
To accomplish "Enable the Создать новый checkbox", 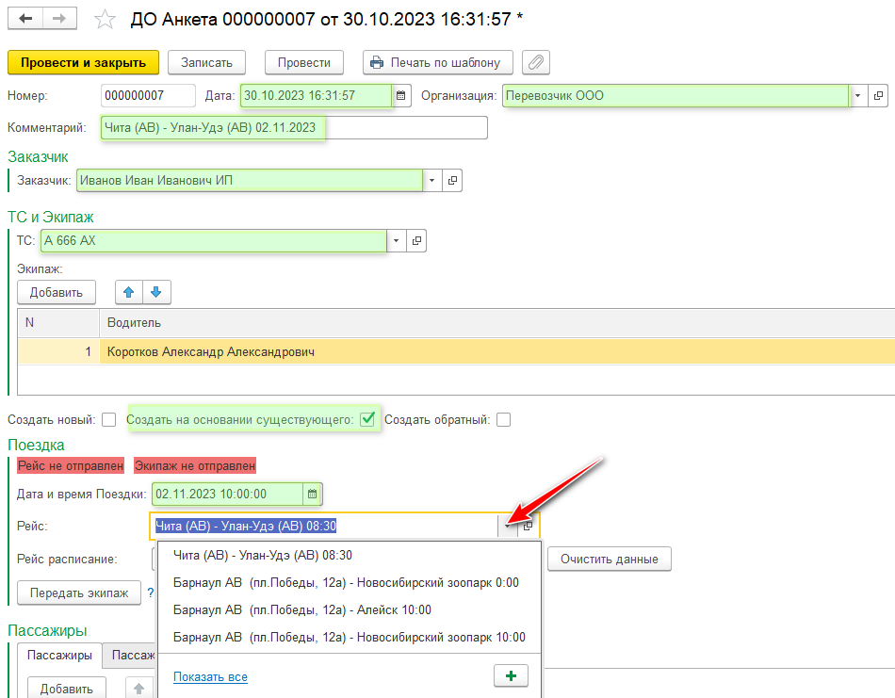I will [x=109, y=420].
